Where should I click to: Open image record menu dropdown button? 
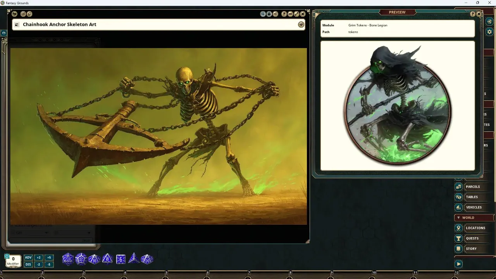point(301,24)
